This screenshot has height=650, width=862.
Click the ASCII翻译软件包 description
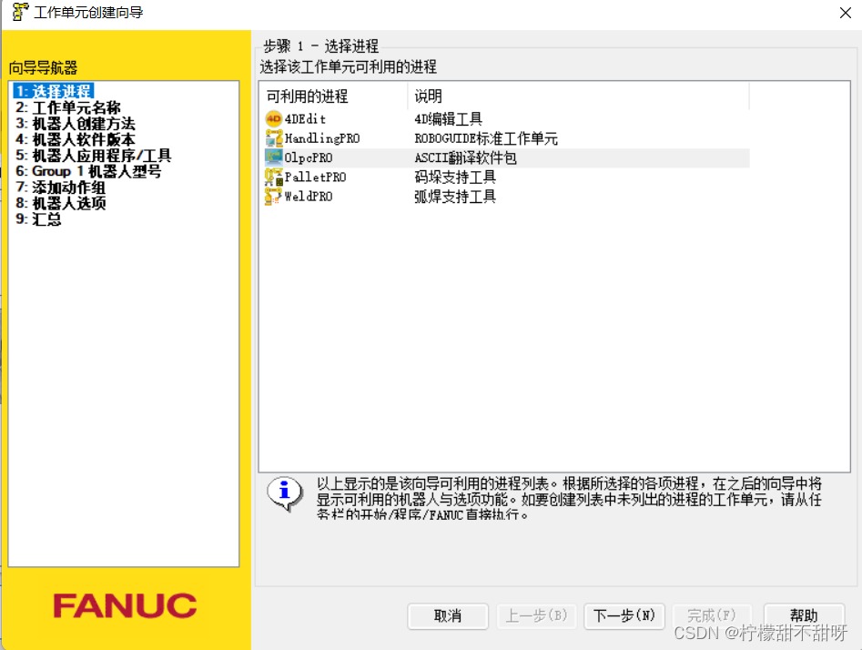click(x=465, y=157)
